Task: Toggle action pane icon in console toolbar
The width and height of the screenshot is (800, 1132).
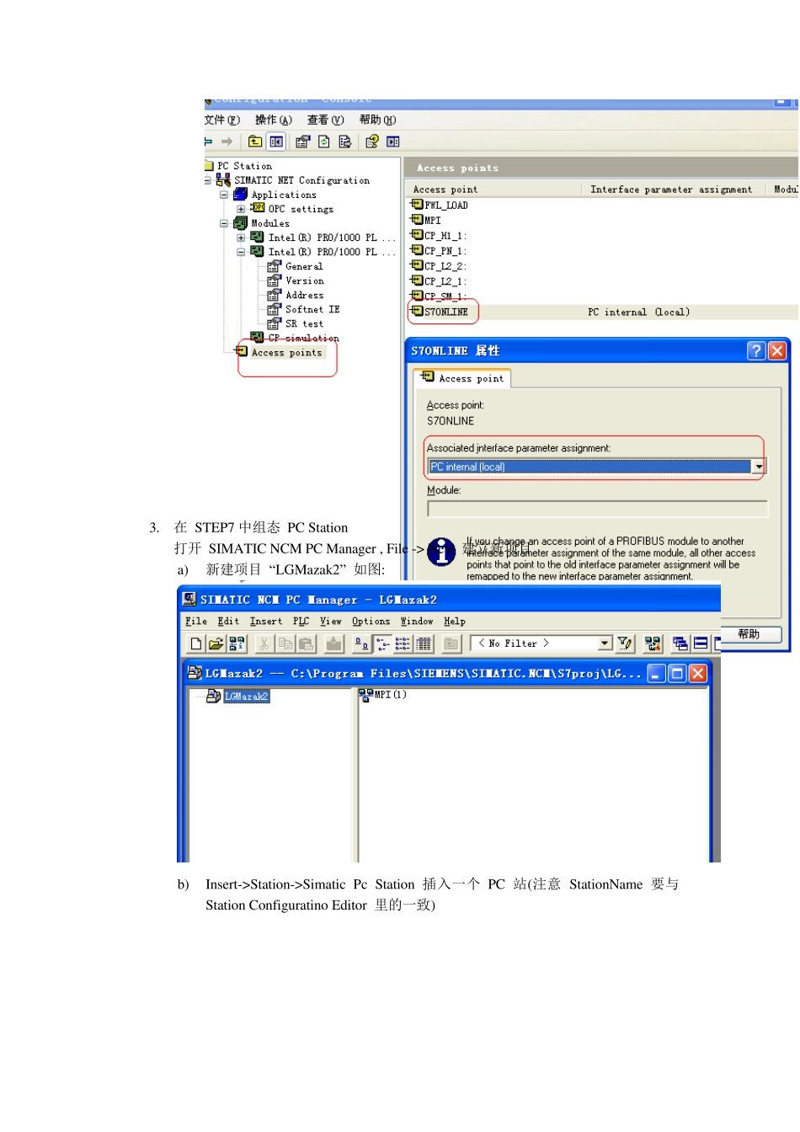Action: pyautogui.click(x=393, y=141)
